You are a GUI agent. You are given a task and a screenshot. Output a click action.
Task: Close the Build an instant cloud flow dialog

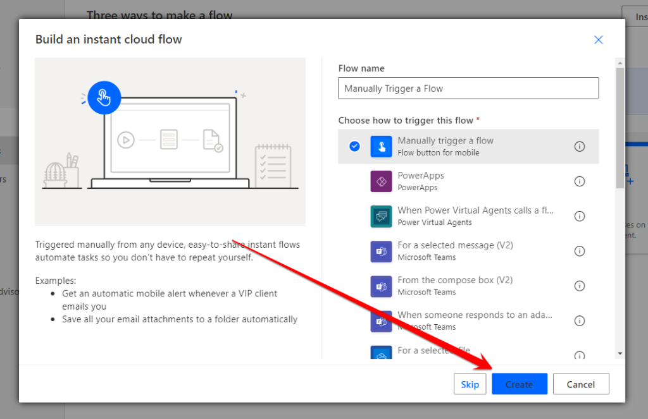coord(599,40)
